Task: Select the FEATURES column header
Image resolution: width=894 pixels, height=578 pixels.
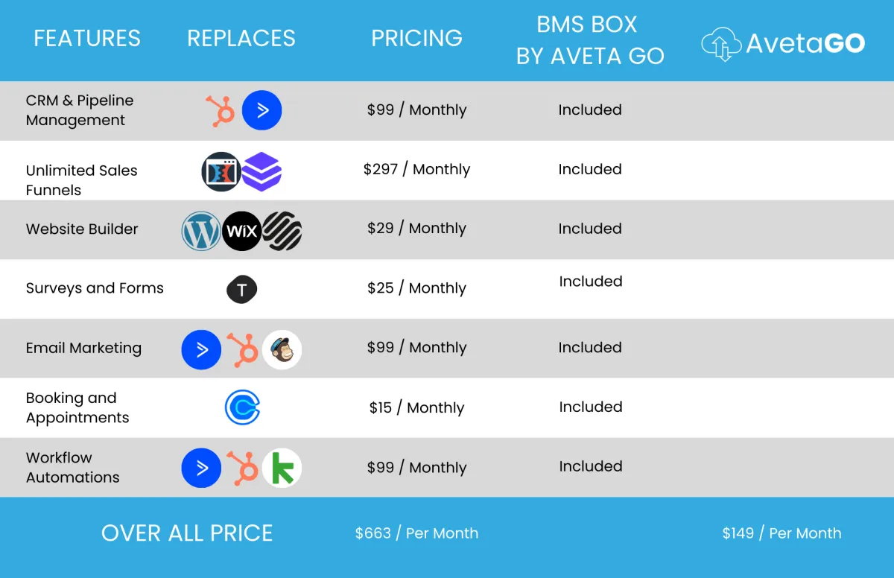Action: tap(87, 38)
